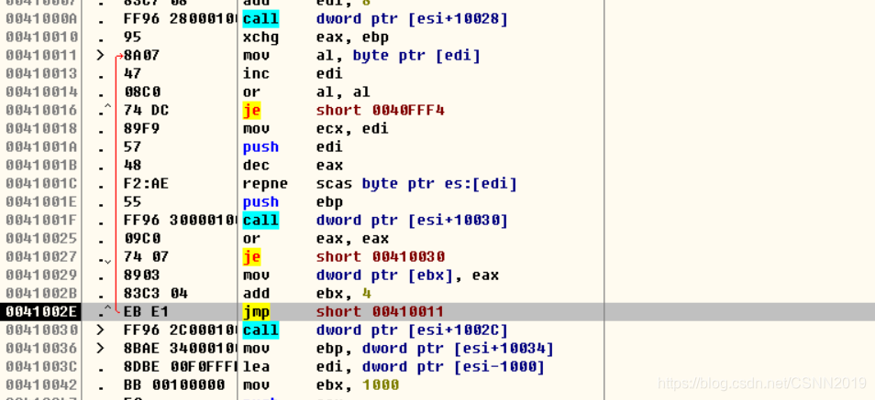Select hex bytes 8A07
Image resolution: width=875 pixels, height=400 pixels.
tap(142, 56)
